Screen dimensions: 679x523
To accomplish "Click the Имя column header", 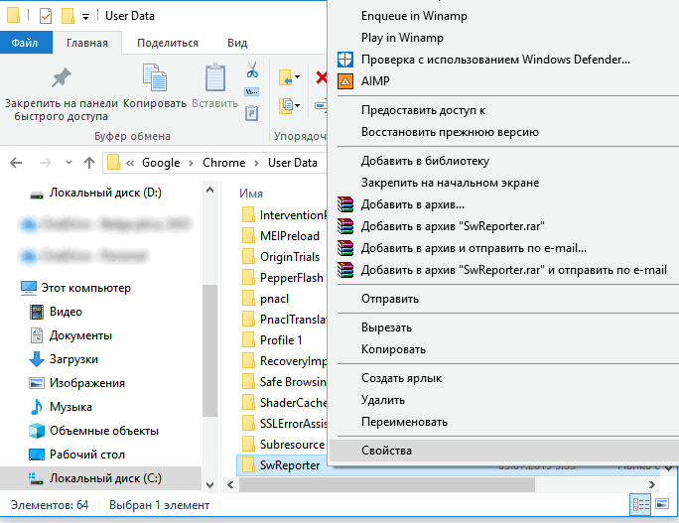I will 251,194.
